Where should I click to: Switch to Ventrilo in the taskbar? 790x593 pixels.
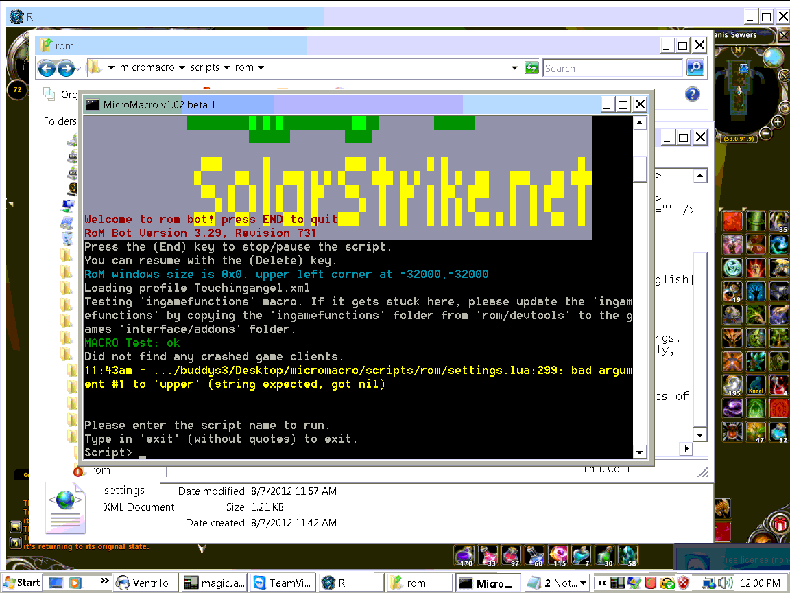pyautogui.click(x=145, y=583)
